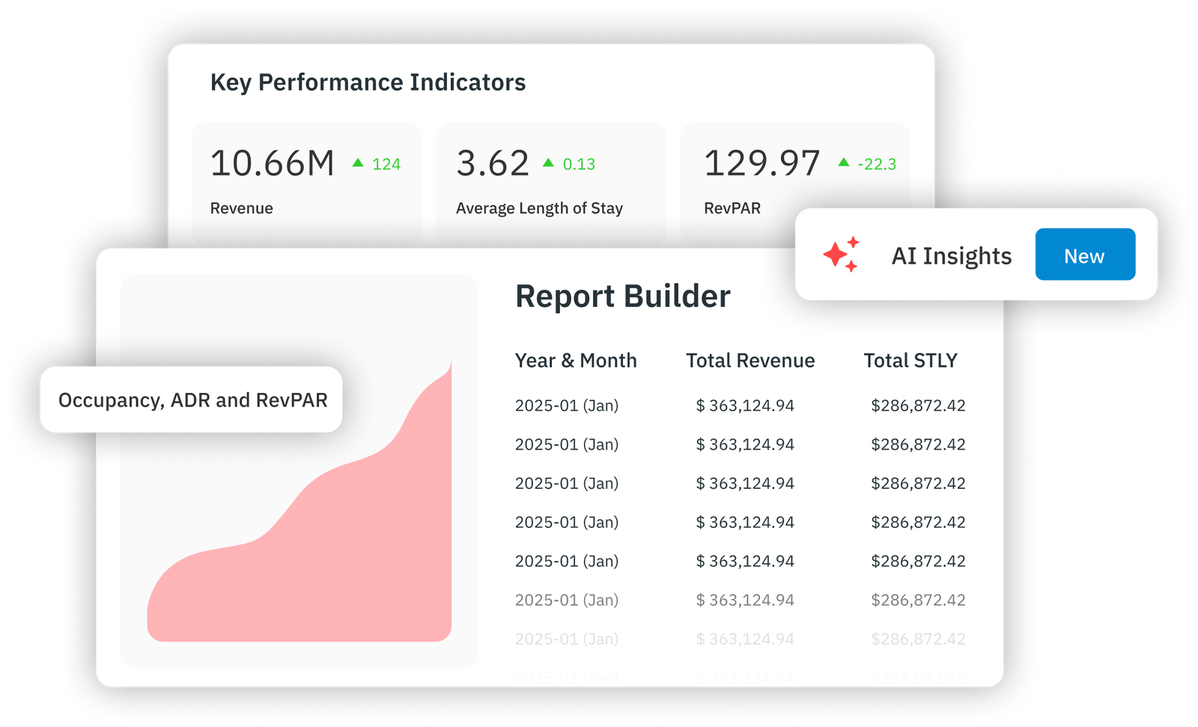Viewport: 1198px width, 727px height.
Task: Click the Key Performance Indicators title
Action: click(368, 82)
